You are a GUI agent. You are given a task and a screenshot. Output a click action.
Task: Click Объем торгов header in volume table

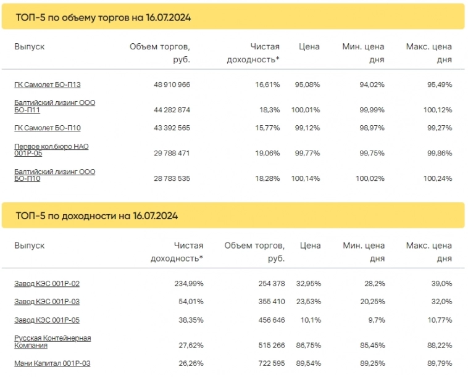pos(160,53)
